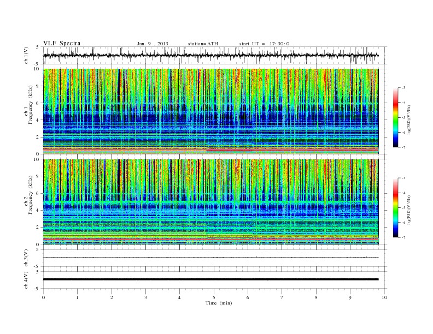Click the ch.1 voltage waveform trace

tap(210, 55)
